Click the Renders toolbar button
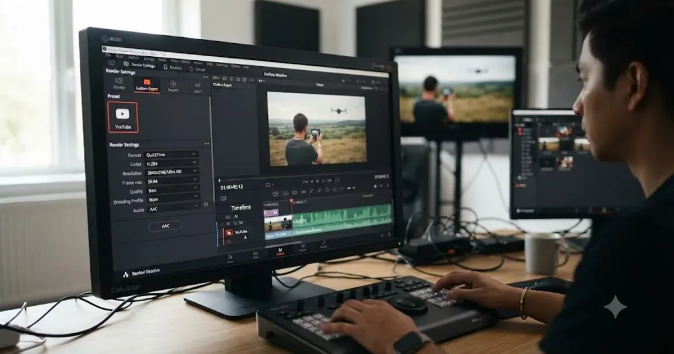This screenshot has width=674, height=354. tap(171, 66)
